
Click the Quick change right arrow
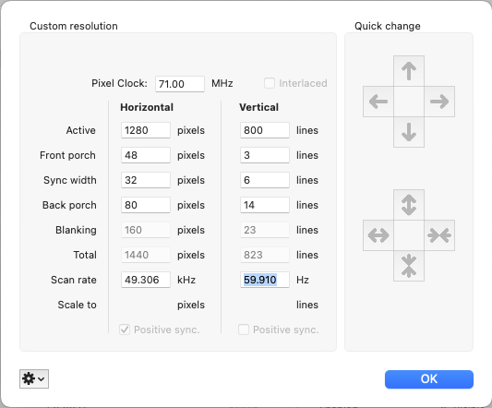(x=439, y=102)
